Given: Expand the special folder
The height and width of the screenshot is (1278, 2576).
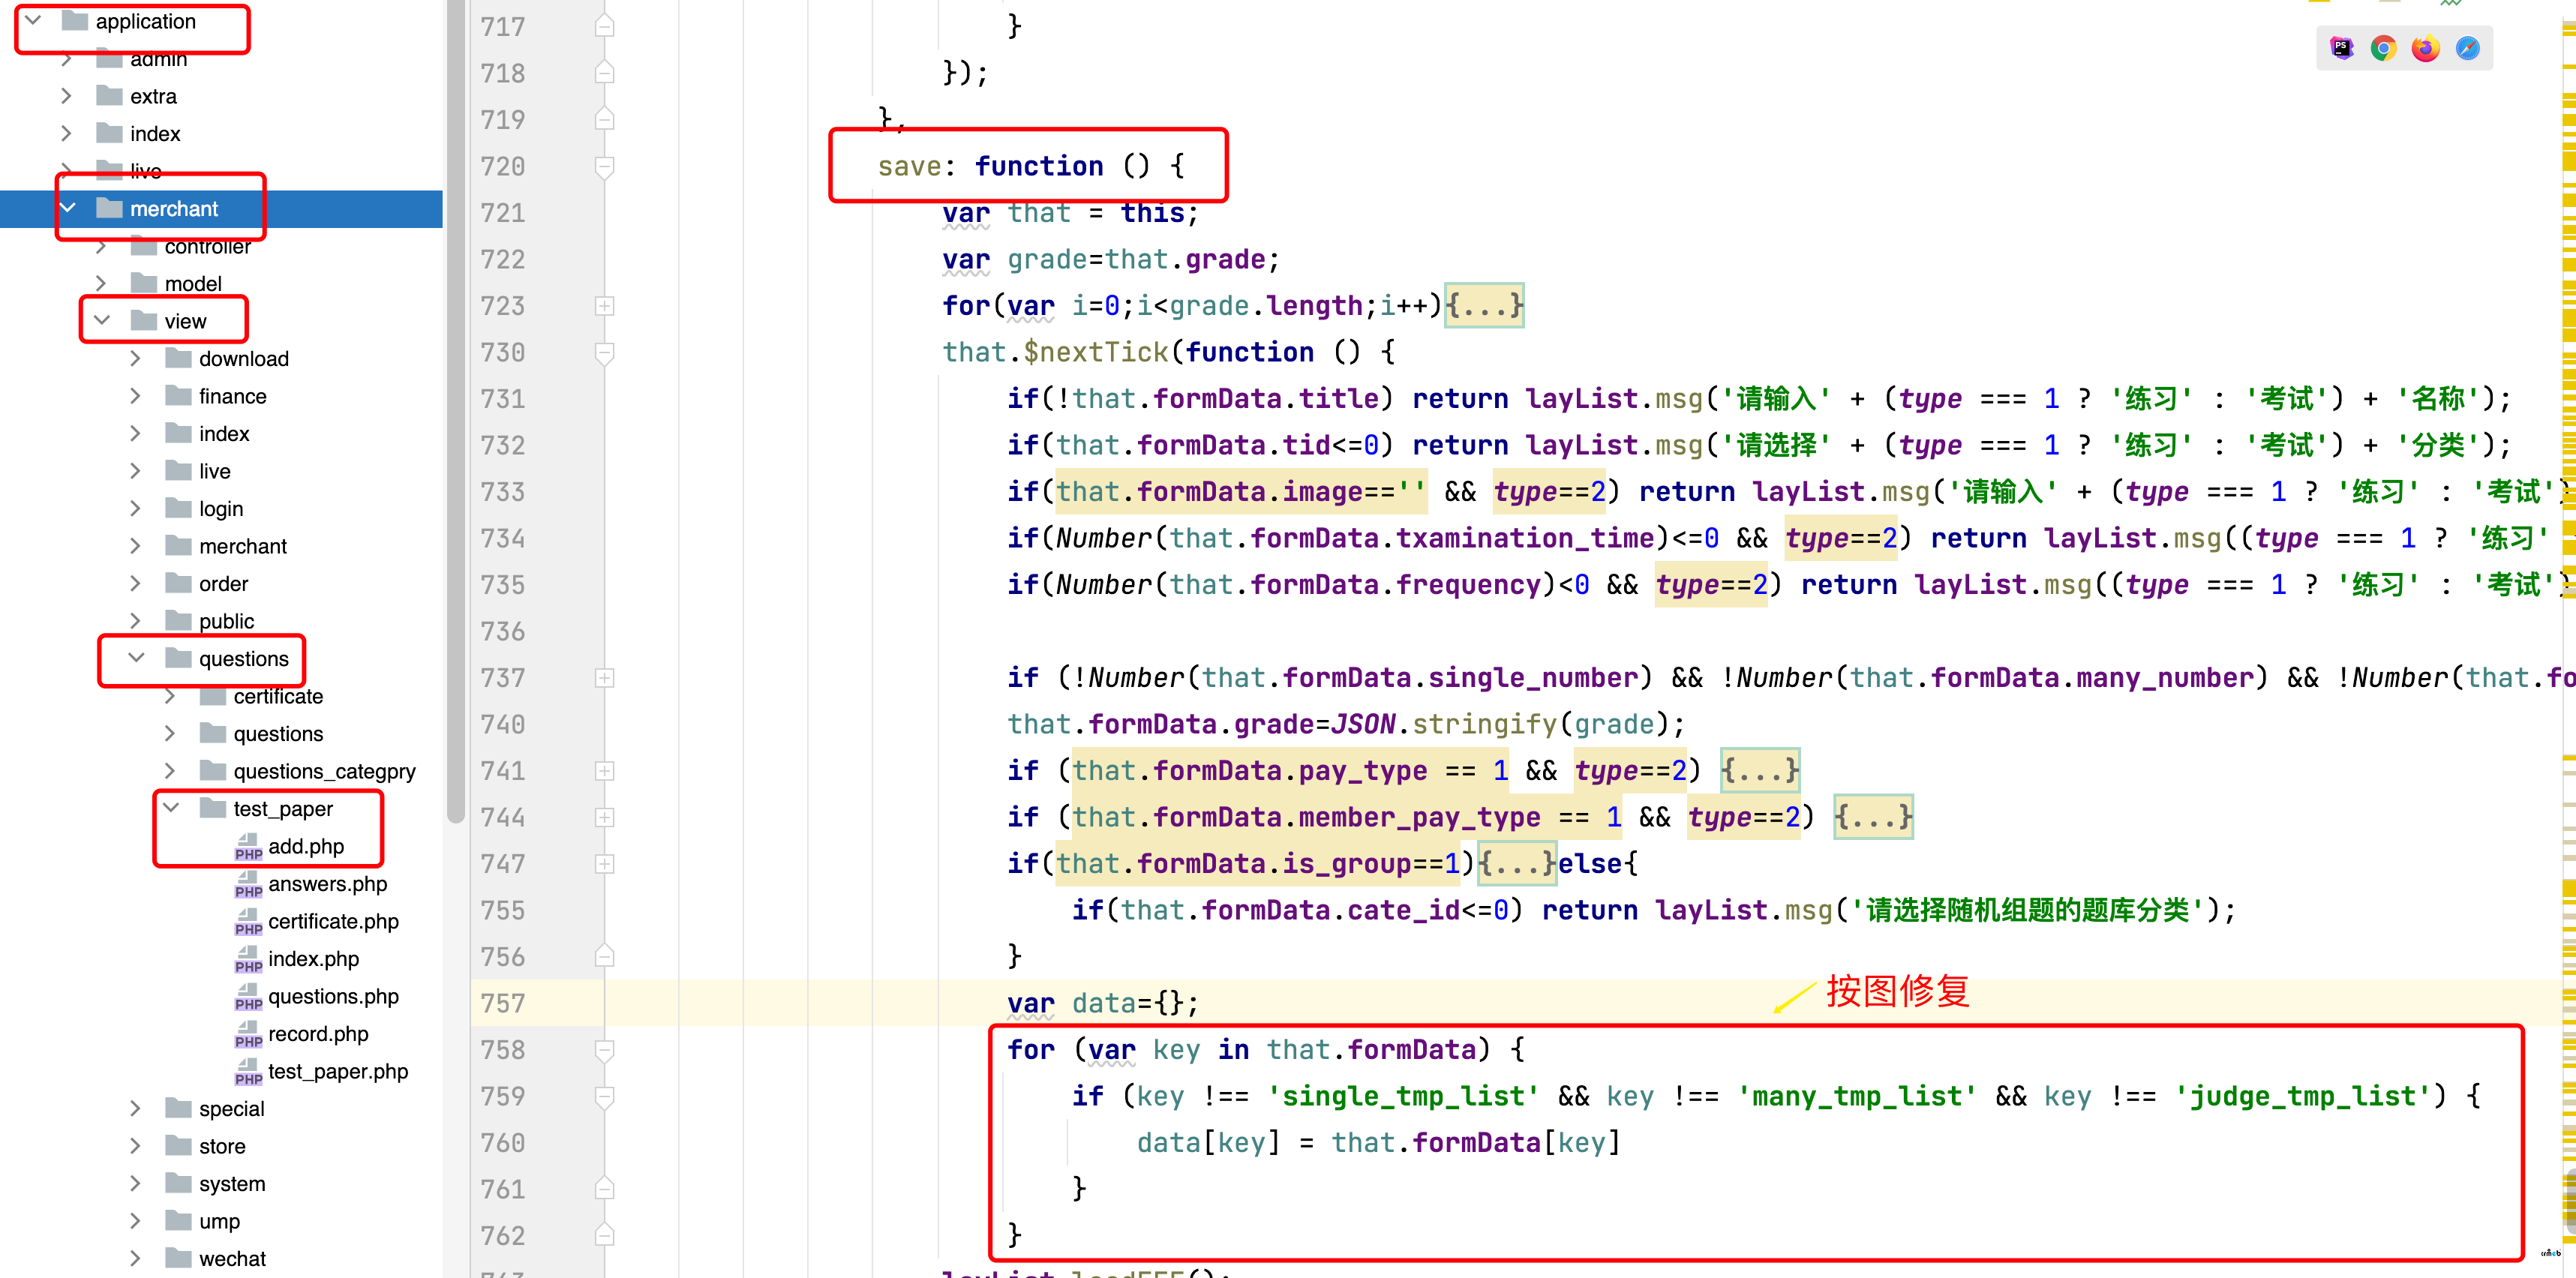Looking at the screenshot, I should (136, 1108).
